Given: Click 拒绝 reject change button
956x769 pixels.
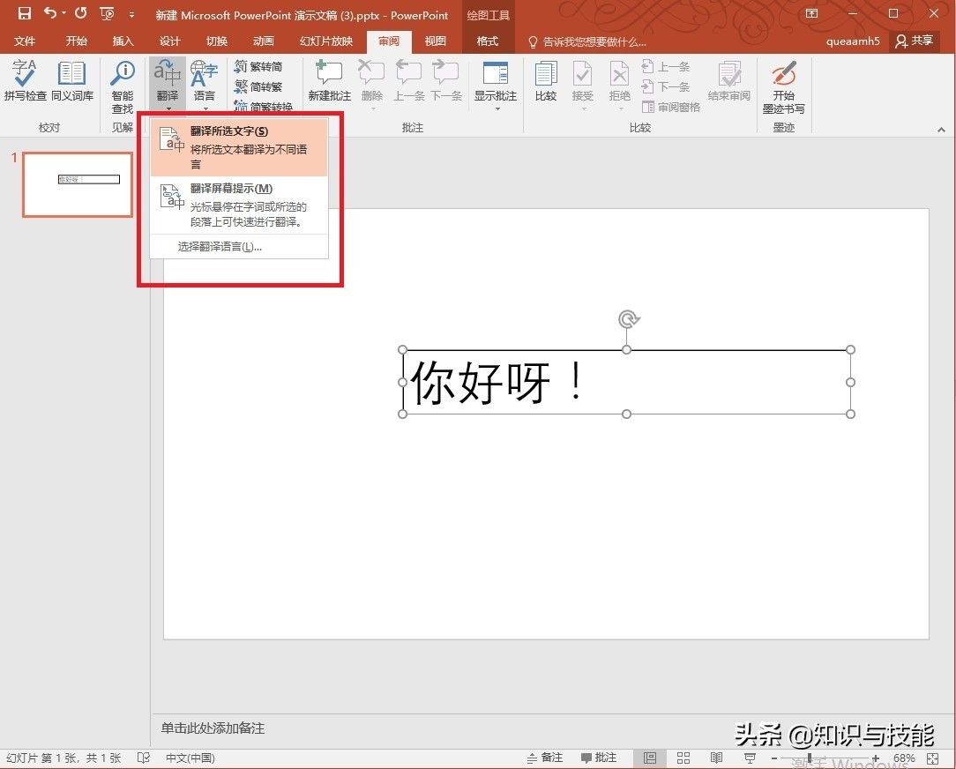Looking at the screenshot, I should [x=619, y=84].
